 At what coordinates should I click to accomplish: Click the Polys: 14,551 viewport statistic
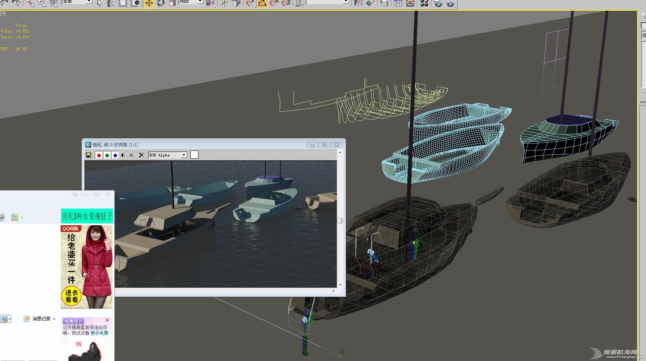[x=15, y=31]
